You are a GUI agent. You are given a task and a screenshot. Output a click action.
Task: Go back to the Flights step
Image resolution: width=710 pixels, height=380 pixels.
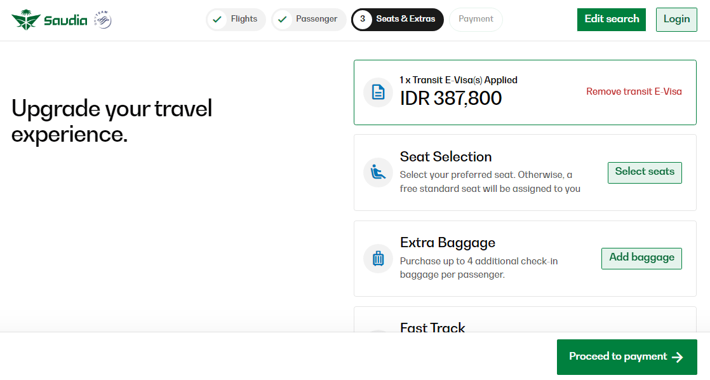[x=244, y=19]
